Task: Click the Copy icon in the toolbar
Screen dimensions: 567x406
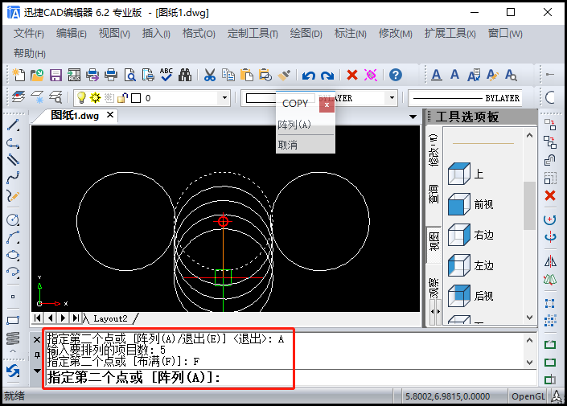Action: (x=228, y=75)
